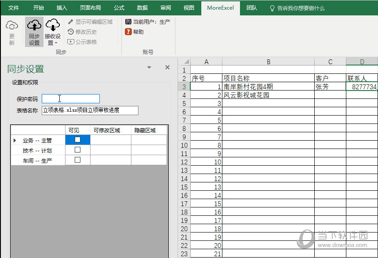Click cell containing 客户
Screen dimensions: 378x258
(x=330, y=78)
